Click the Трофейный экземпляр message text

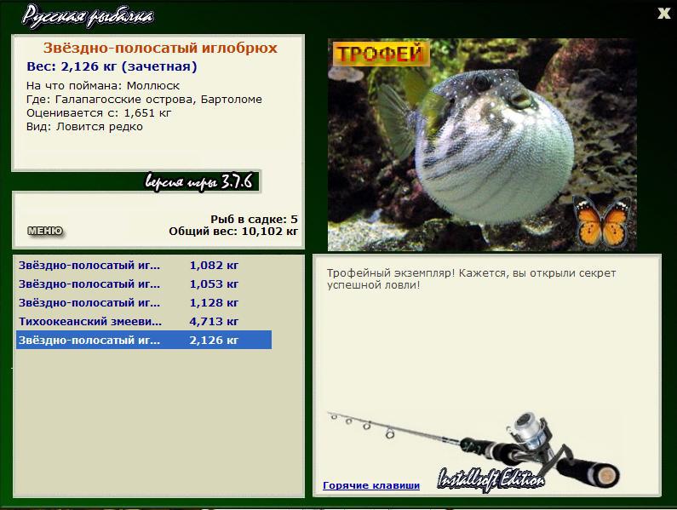click(x=471, y=279)
